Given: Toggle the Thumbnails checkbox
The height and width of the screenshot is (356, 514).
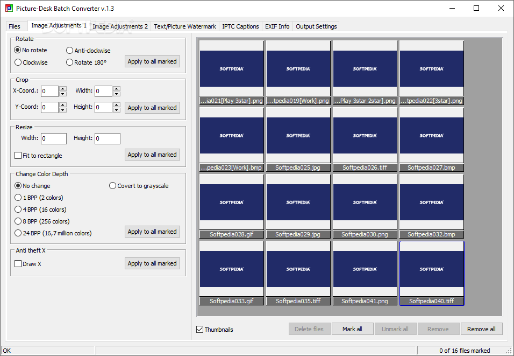Looking at the screenshot, I should [x=215, y=330].
